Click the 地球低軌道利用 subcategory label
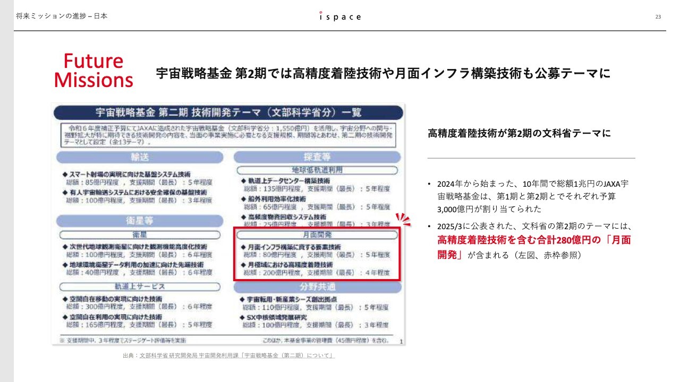Viewport: 680px width, 382px height. 317,170
